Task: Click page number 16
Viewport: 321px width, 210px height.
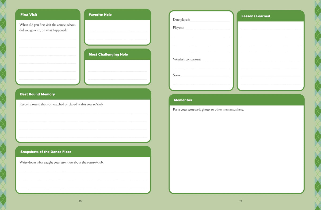Action: [x=80, y=201]
